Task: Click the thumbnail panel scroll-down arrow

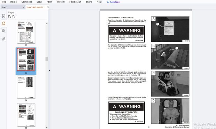Action: coord(47,128)
